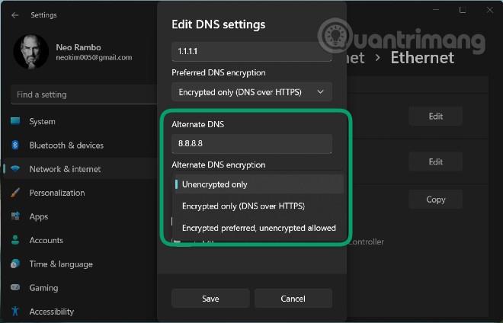Click the 'Find a setting' search box
Viewport: 503px width, 323px height.
point(84,94)
